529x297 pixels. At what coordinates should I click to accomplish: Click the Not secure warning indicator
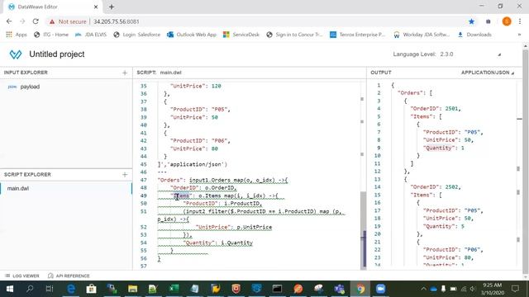click(x=68, y=21)
